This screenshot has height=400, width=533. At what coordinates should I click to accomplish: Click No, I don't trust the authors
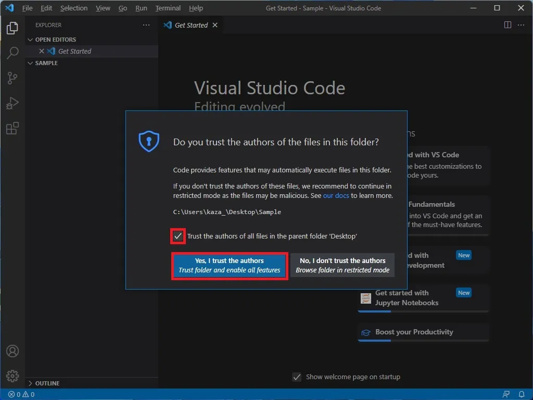[x=342, y=266]
